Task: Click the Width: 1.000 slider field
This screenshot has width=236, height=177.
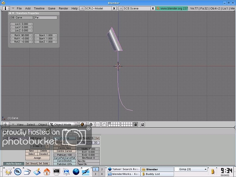Action: [89, 149]
